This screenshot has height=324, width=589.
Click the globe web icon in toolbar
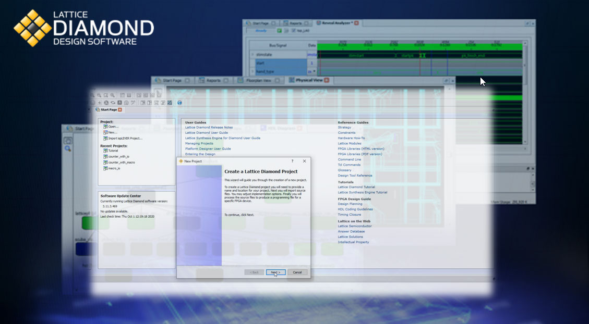179,103
